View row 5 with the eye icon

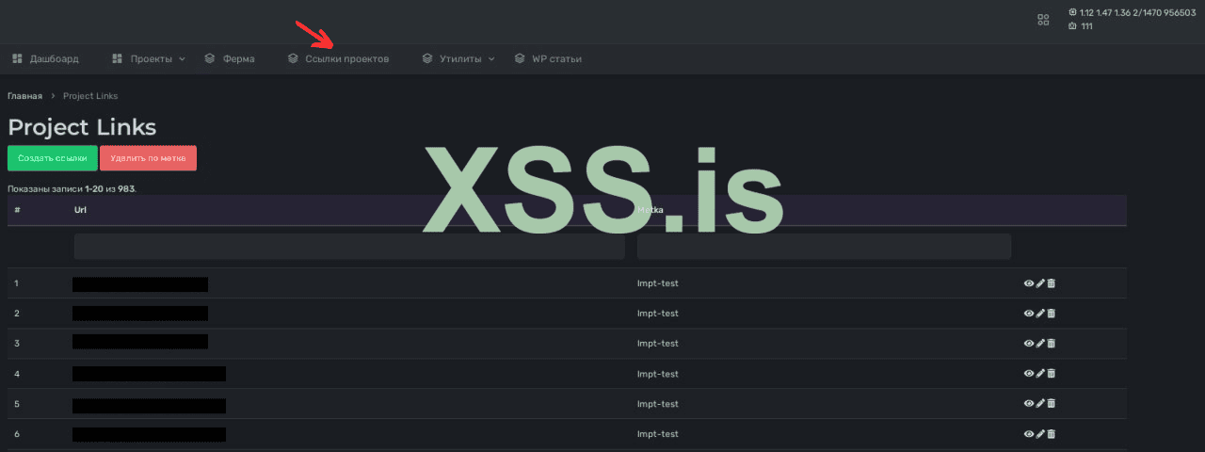1029,404
